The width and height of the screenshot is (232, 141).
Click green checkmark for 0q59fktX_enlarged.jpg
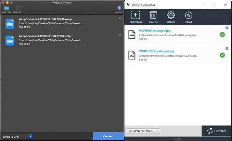click(222, 34)
